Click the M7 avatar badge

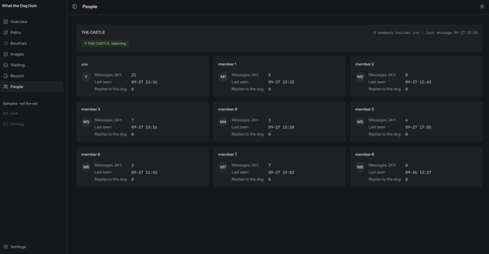(x=223, y=167)
